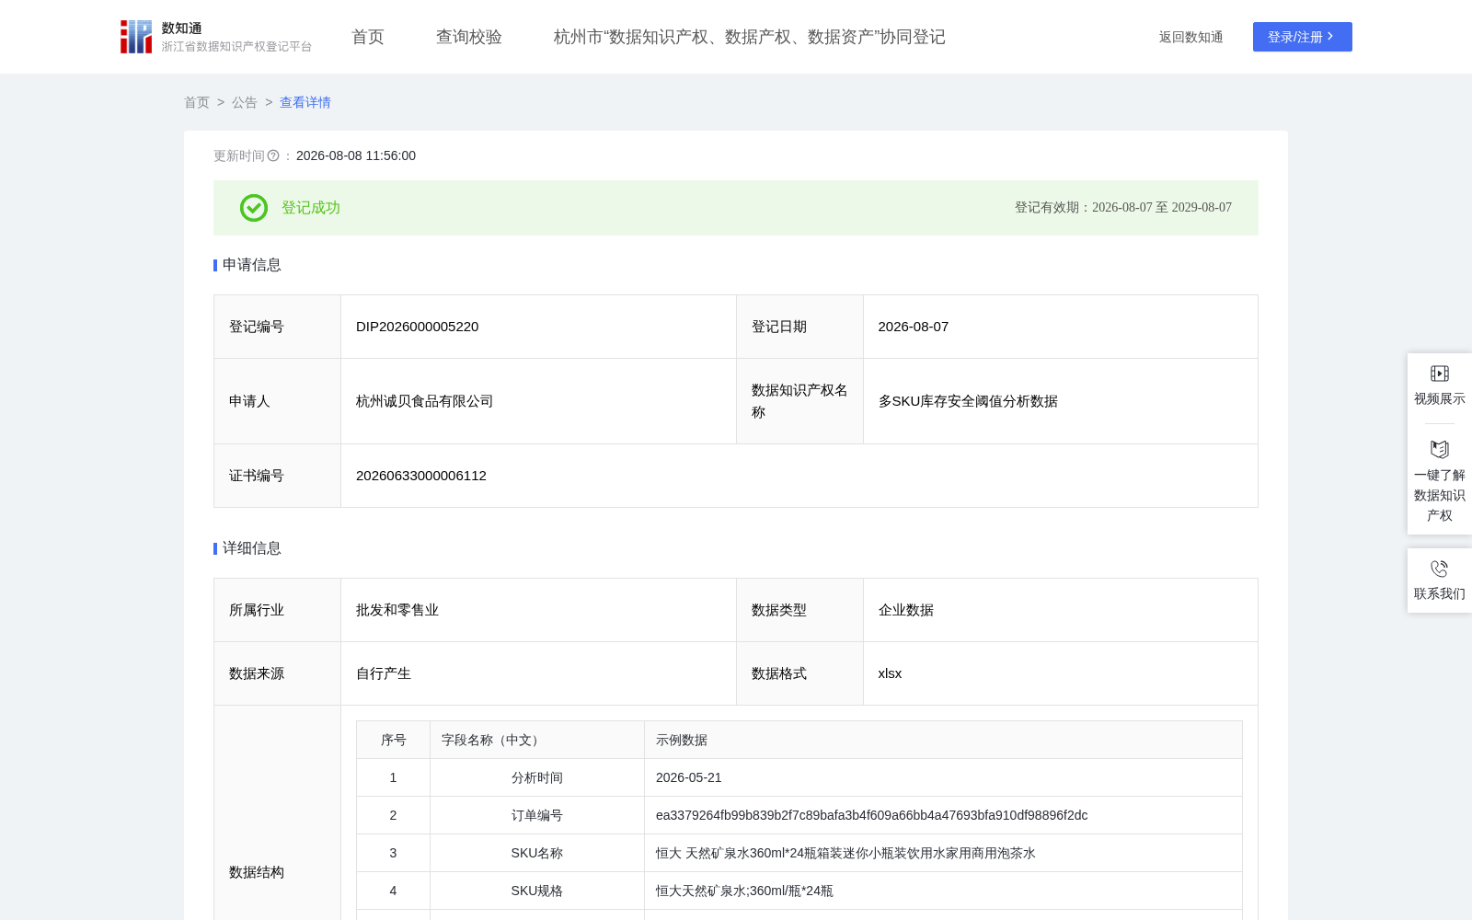Image resolution: width=1472 pixels, height=920 pixels.
Task: Click the help icon beside 更新时间
Action: coord(273,156)
